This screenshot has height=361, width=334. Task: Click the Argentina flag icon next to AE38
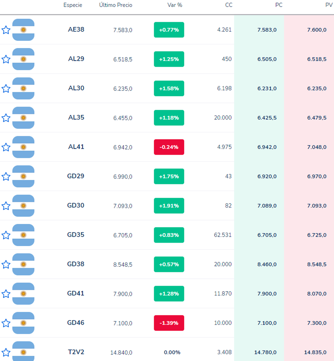tap(23, 30)
